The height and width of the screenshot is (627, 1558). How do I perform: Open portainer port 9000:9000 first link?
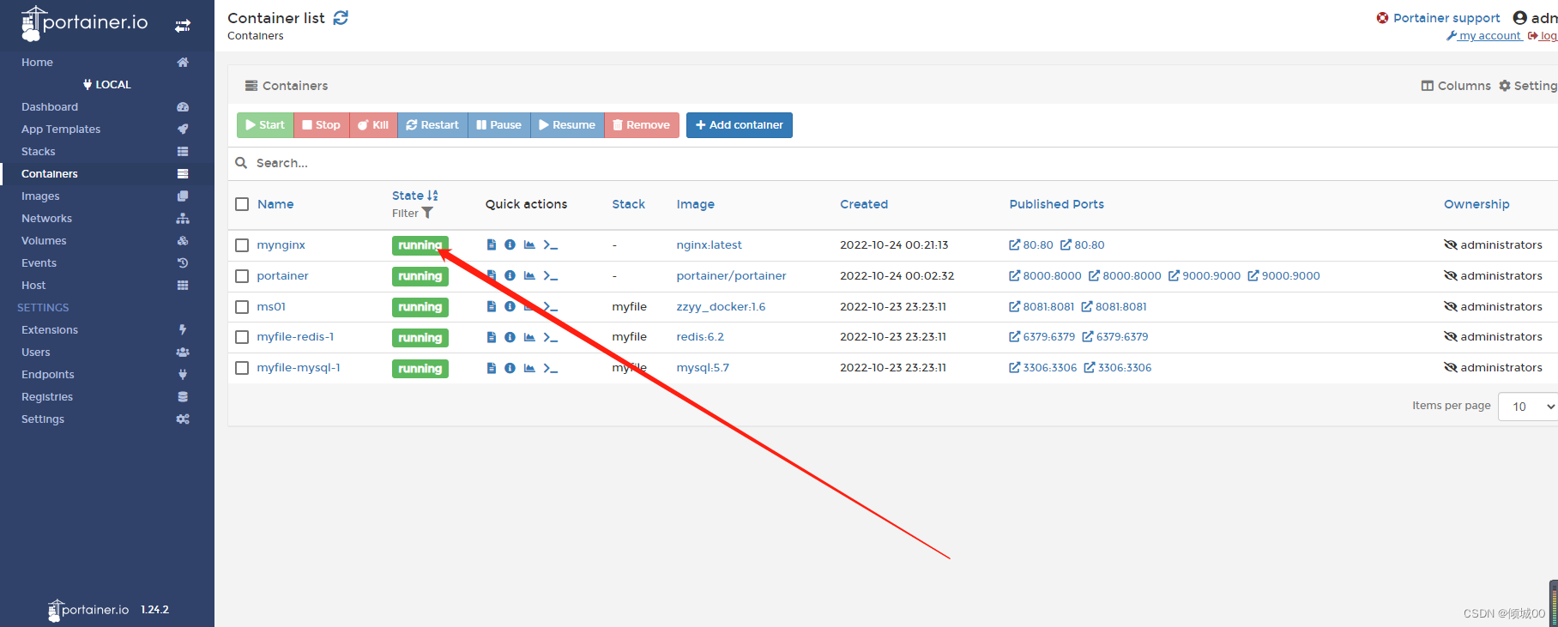(x=1205, y=276)
